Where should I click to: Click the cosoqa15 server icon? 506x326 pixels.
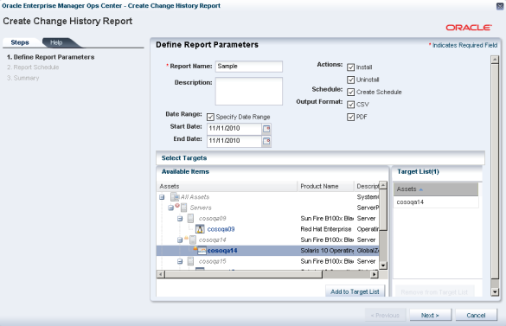tap(190, 261)
